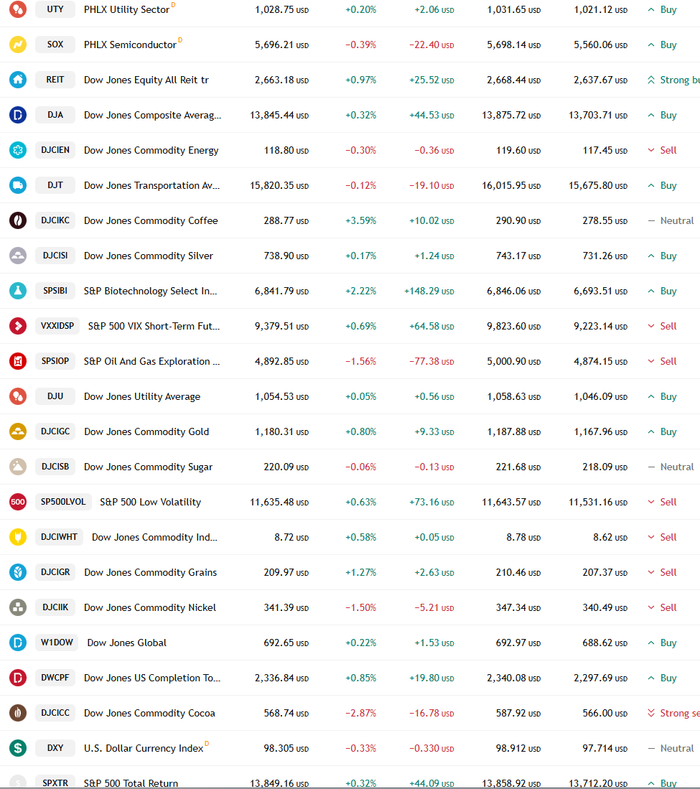
Task: Click the DJCICC cocoa logo icon
Action: (18, 713)
